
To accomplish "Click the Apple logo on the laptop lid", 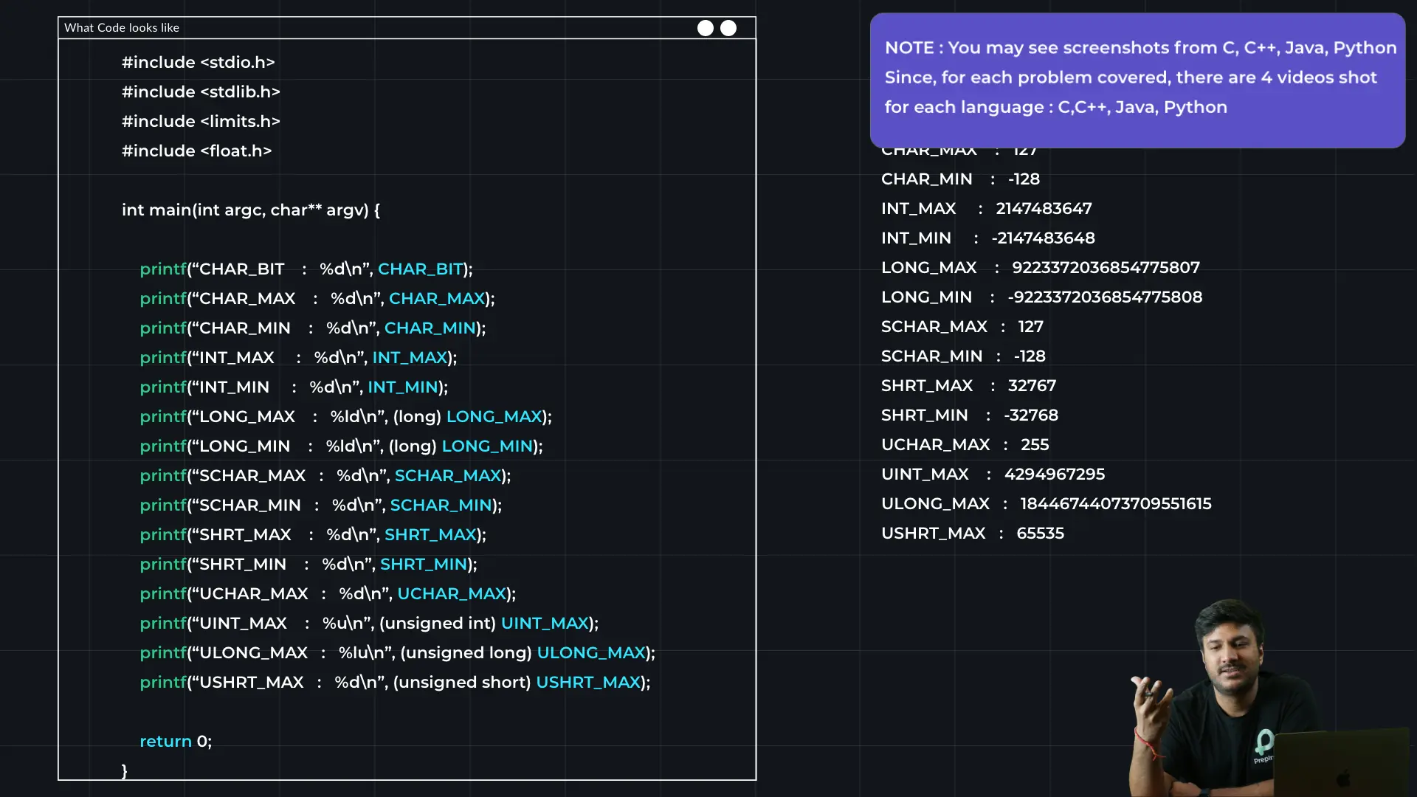I will (x=1343, y=779).
